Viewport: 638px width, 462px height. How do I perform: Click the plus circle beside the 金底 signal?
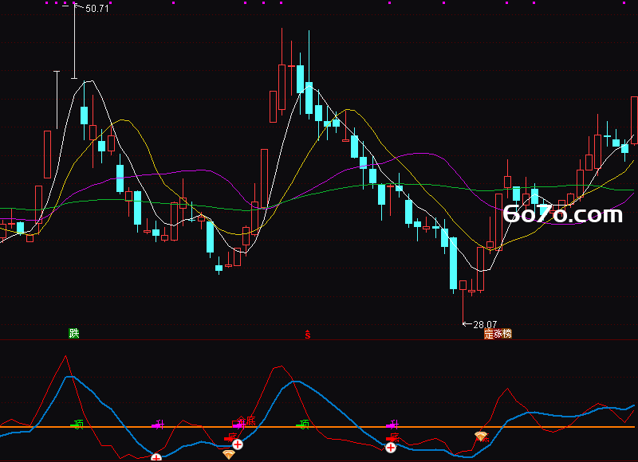coord(238,444)
